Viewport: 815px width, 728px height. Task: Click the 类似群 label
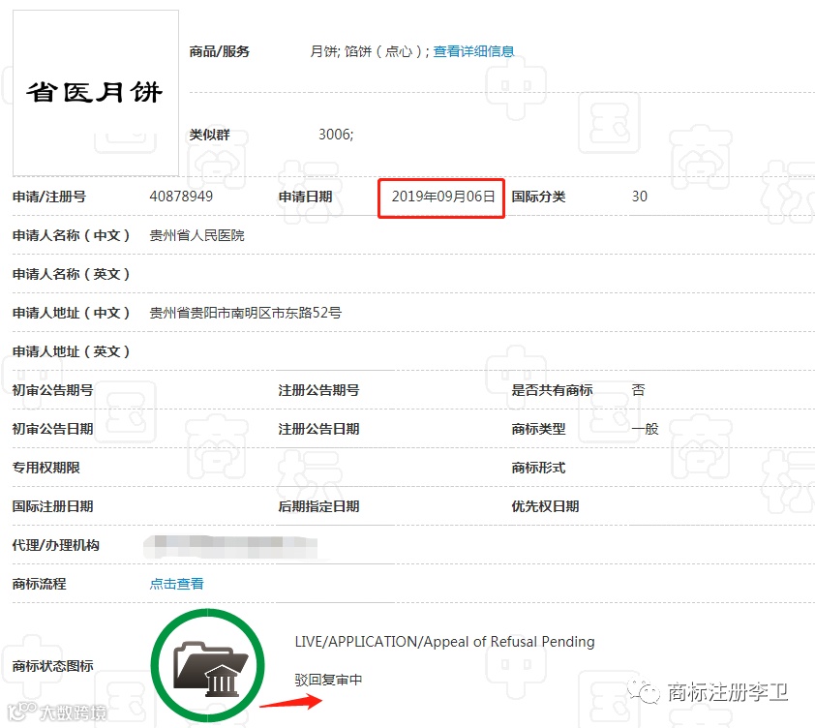(x=209, y=135)
